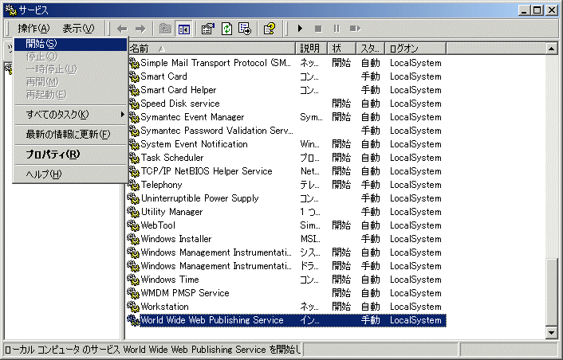Toggle the console tree show/hide icon
Screen dimensions: 563x360
click(x=184, y=29)
